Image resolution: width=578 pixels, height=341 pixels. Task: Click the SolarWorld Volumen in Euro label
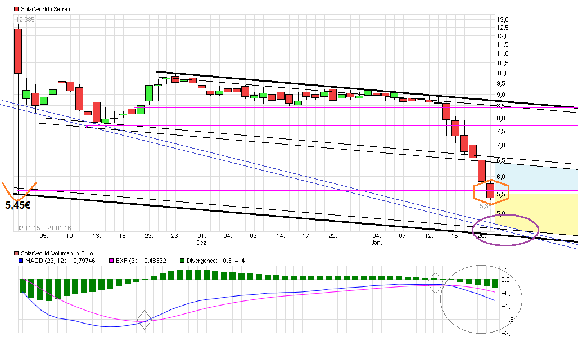[57, 254]
